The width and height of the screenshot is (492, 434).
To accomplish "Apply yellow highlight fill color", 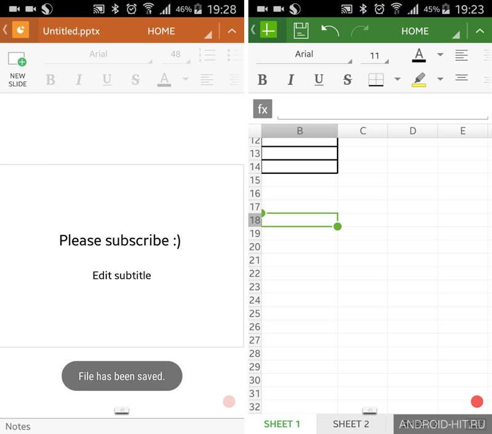I will pos(419,80).
